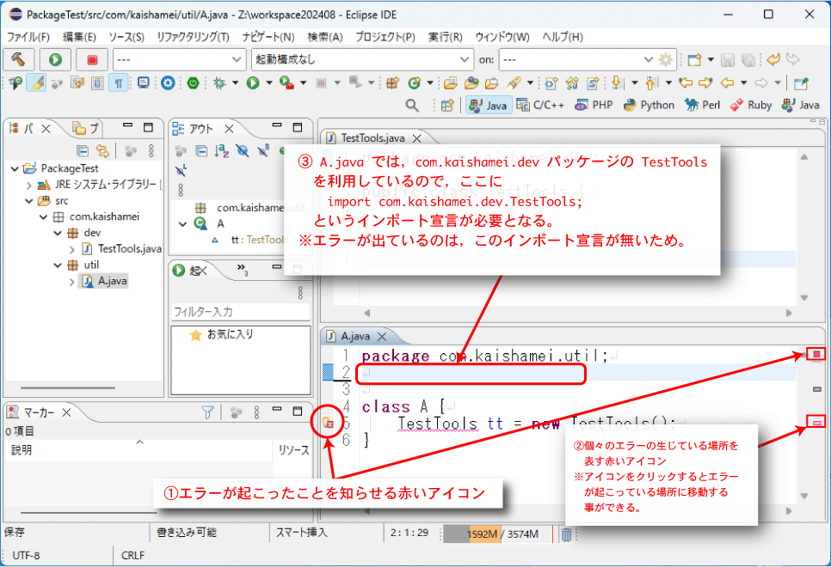This screenshot has width=831, height=567.
Task: Open Package Explorer view menu dots
Action: coord(151,151)
